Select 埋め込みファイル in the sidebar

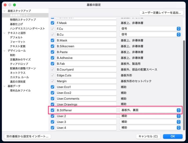20,91
